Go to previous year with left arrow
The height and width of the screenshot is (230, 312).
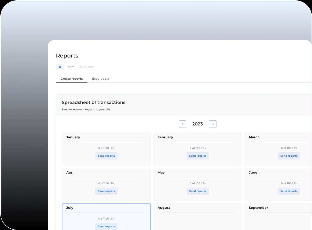coord(182,124)
